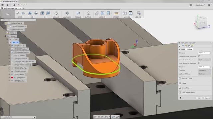Select the Drilling tool icon
213x119 pixels.
pos(56,13)
